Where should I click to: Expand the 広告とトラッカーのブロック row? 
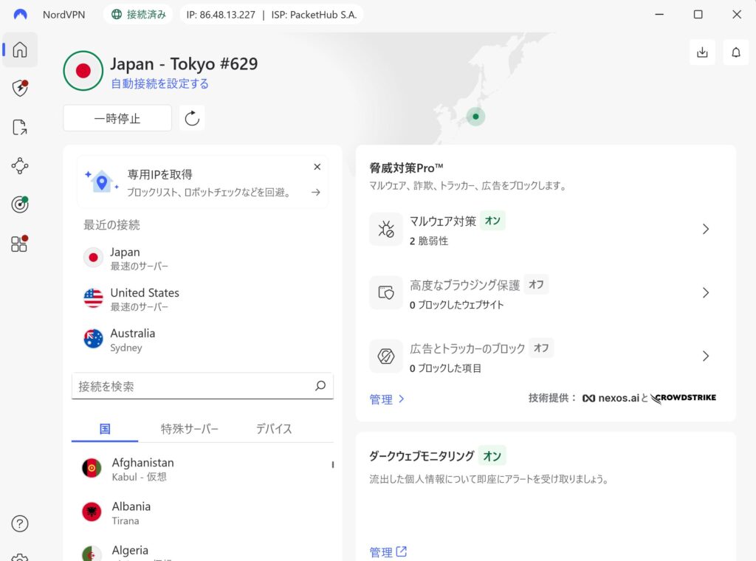click(706, 356)
